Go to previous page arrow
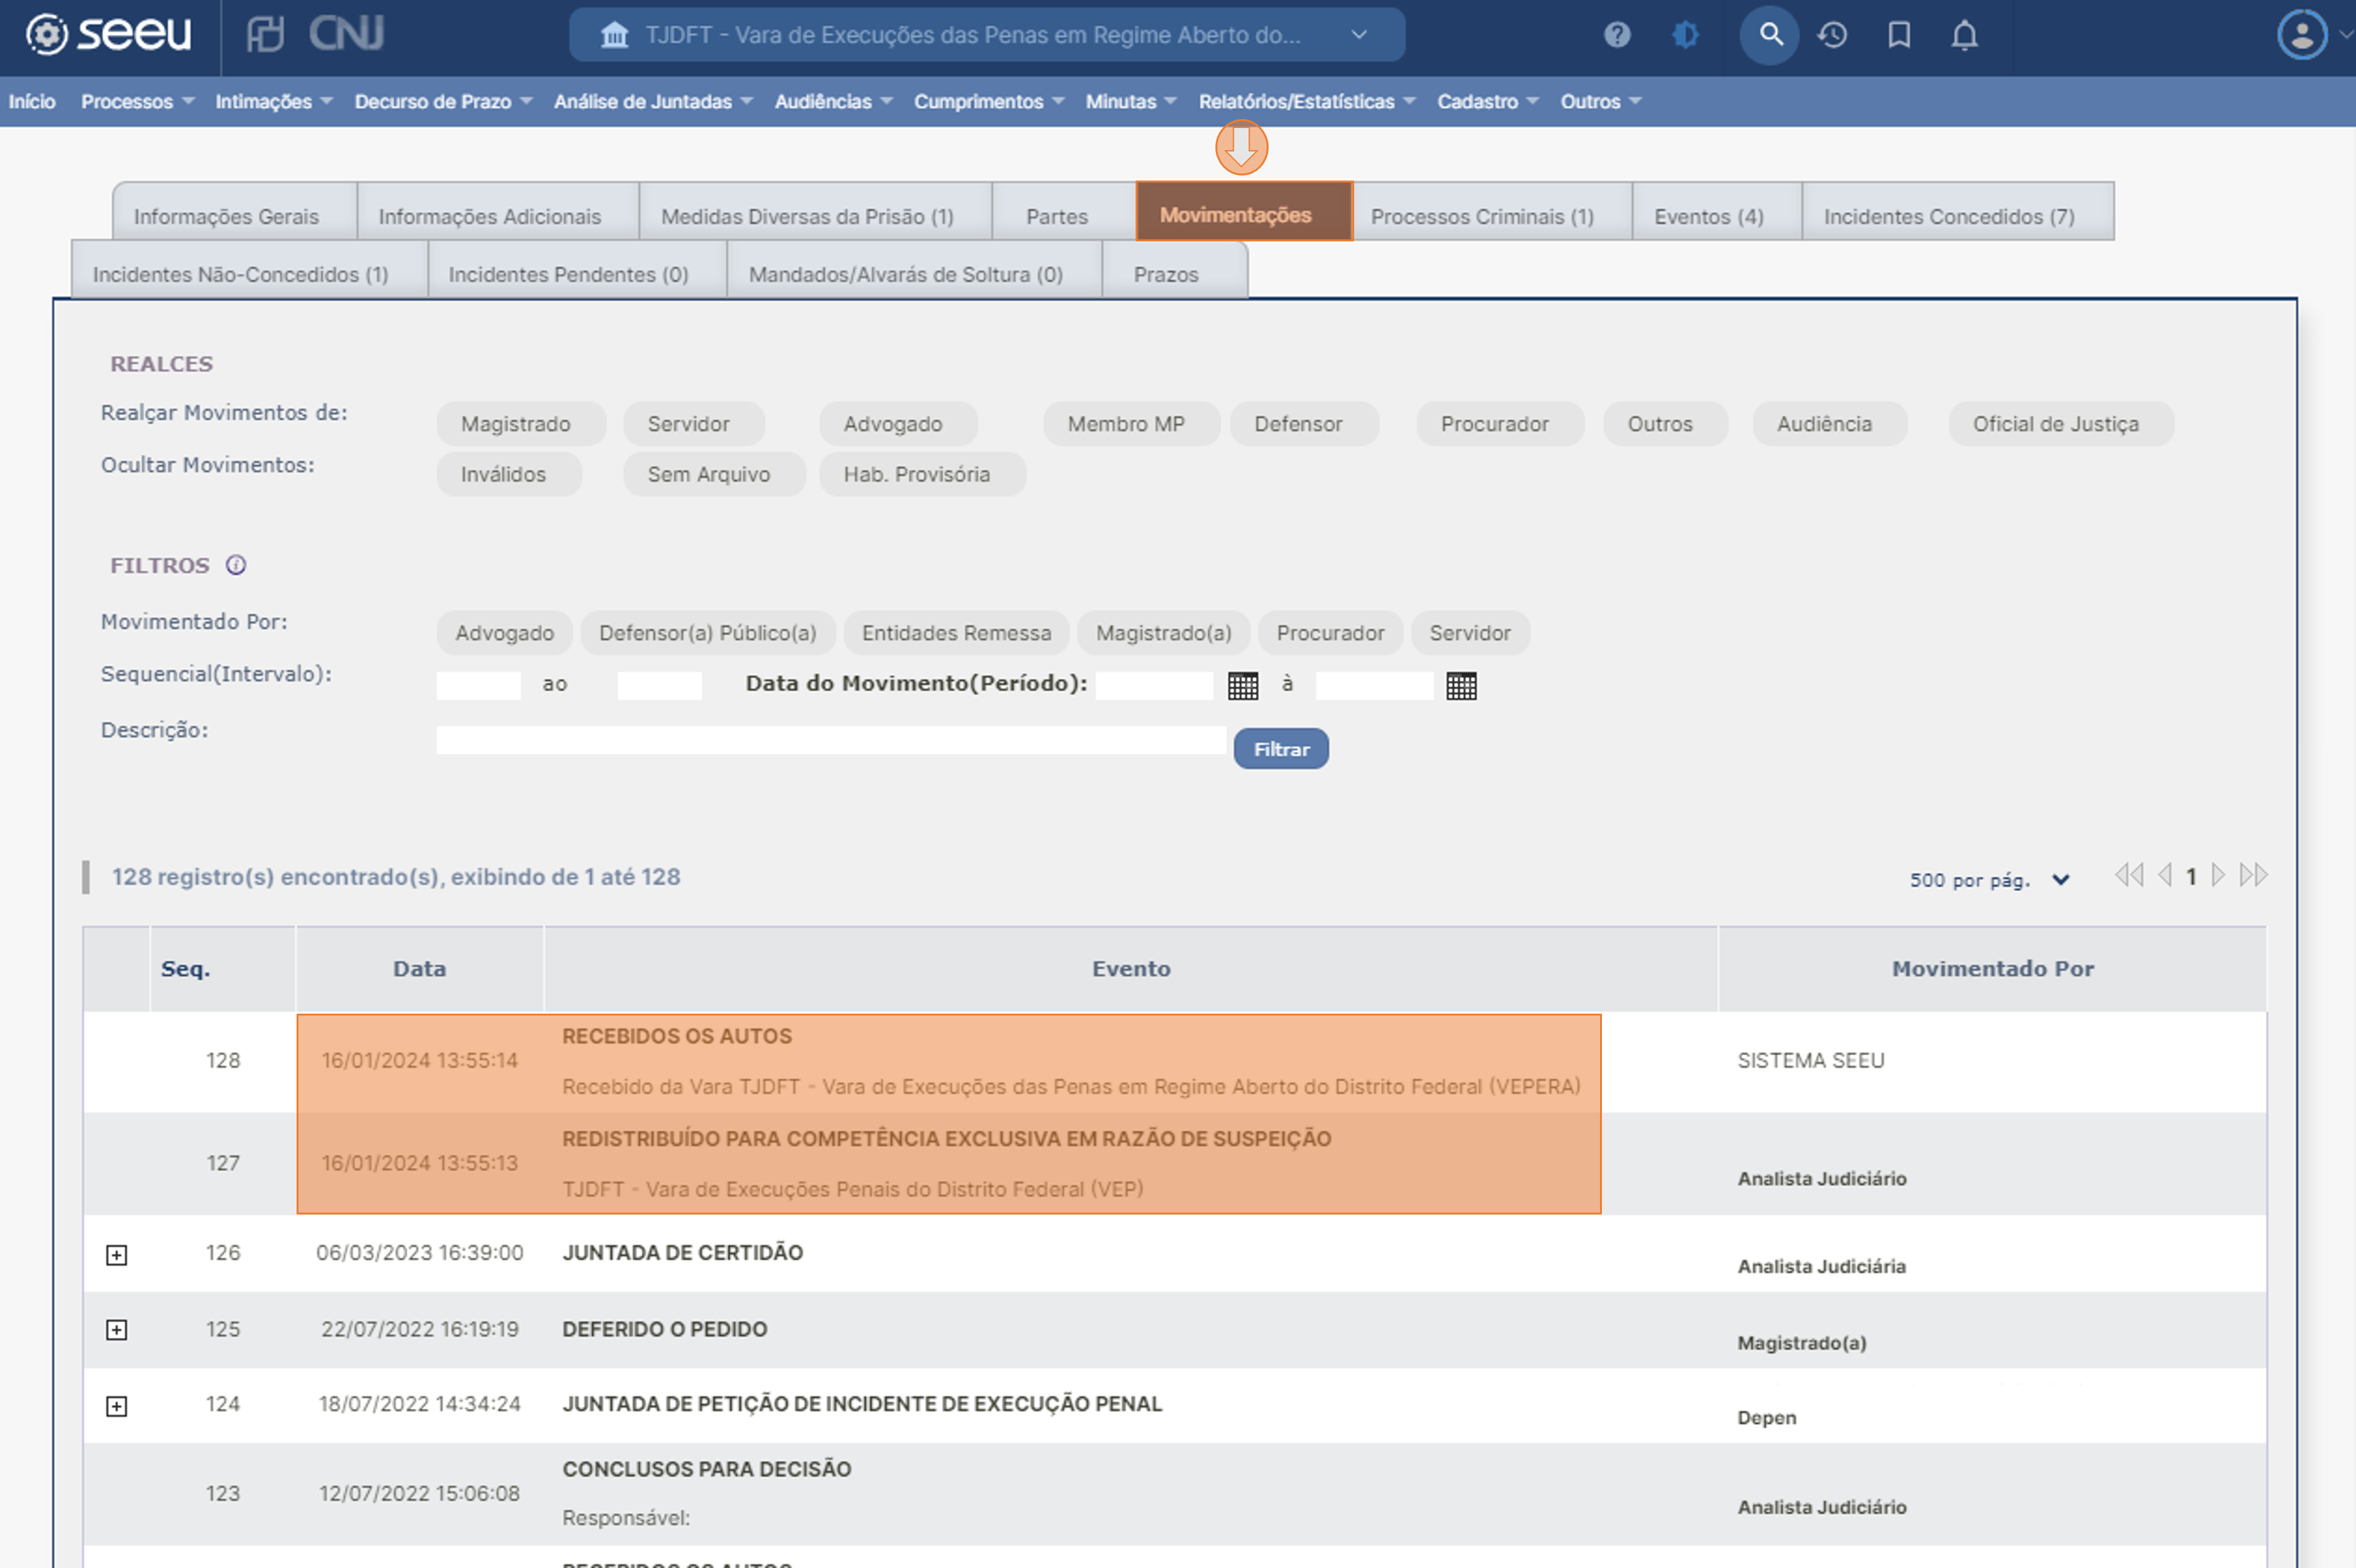The image size is (2356, 1568). click(2165, 876)
